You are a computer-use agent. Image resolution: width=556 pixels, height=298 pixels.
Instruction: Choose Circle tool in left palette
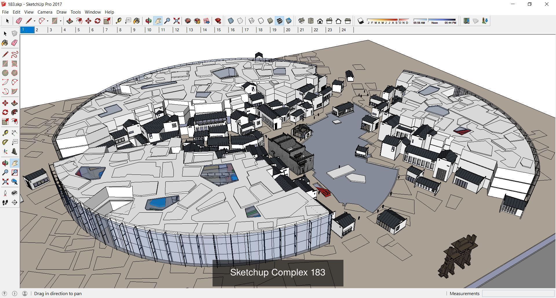click(x=5, y=73)
